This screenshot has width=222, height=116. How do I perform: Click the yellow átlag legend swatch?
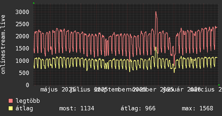pyautogui.click(x=11, y=108)
